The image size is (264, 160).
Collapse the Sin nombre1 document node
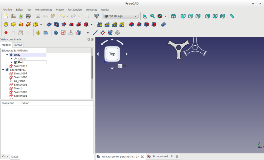pos(3,70)
